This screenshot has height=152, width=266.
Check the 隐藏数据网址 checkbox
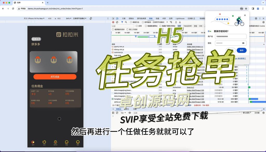point(146,26)
